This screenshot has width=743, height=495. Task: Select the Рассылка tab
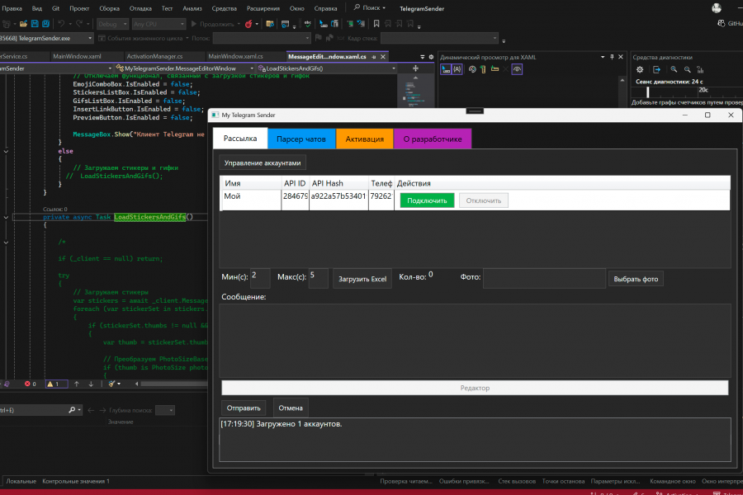tap(240, 139)
